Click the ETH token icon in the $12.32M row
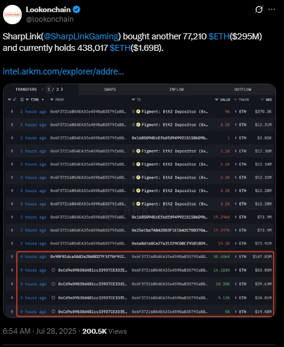Viewport: 284px width, 347px height. pyautogui.click(x=236, y=177)
